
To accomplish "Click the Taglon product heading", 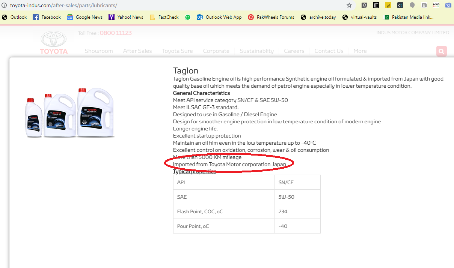I will point(186,70).
